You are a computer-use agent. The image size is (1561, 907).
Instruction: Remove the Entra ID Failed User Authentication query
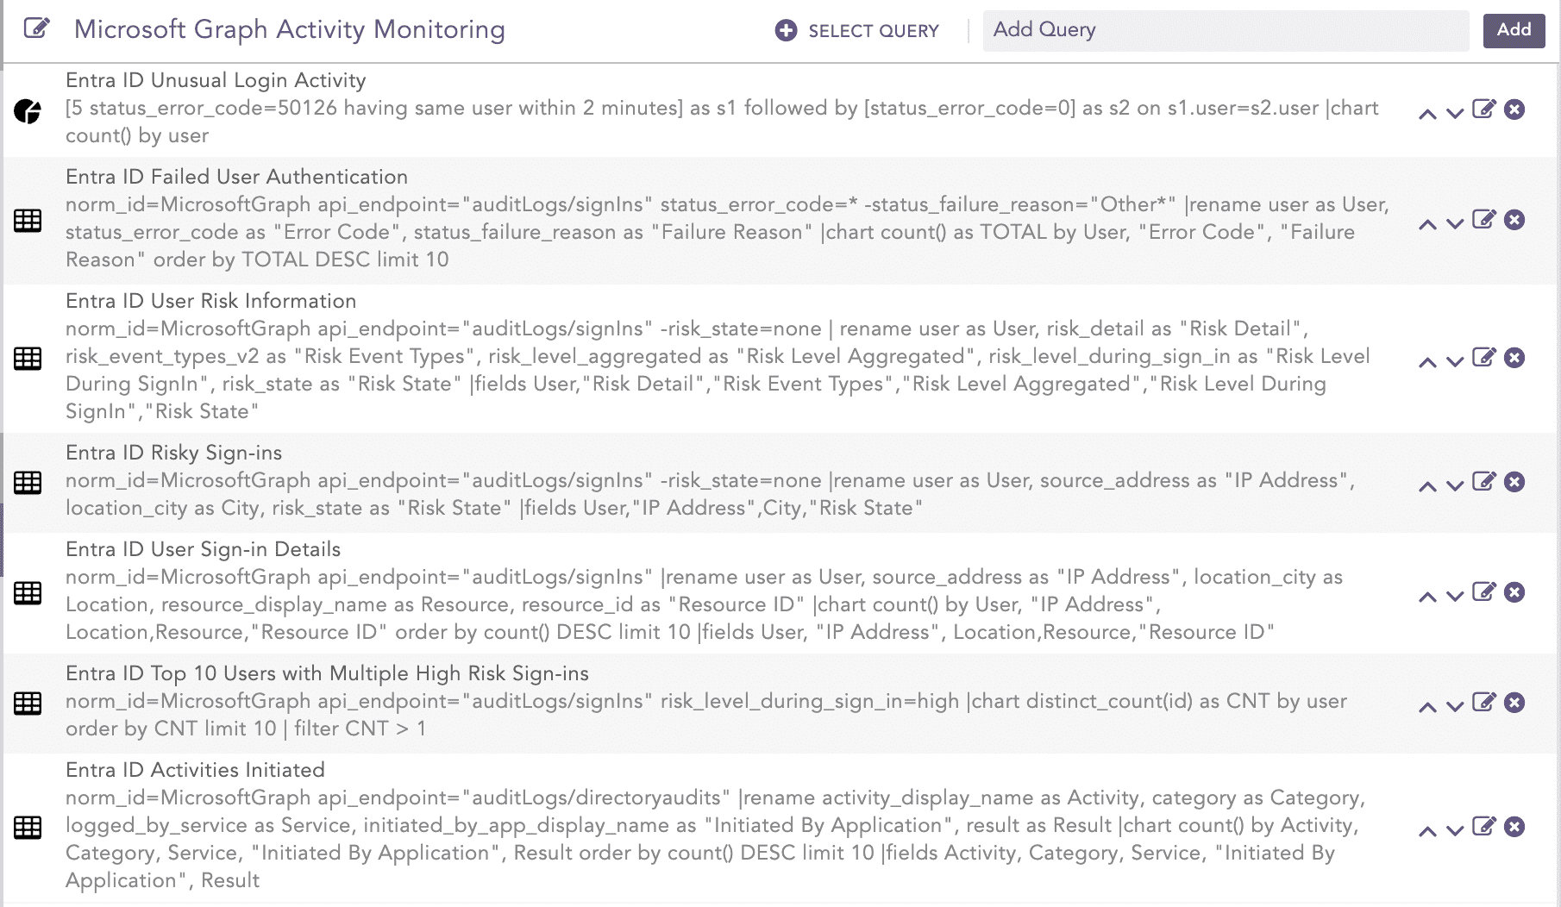coord(1514,220)
